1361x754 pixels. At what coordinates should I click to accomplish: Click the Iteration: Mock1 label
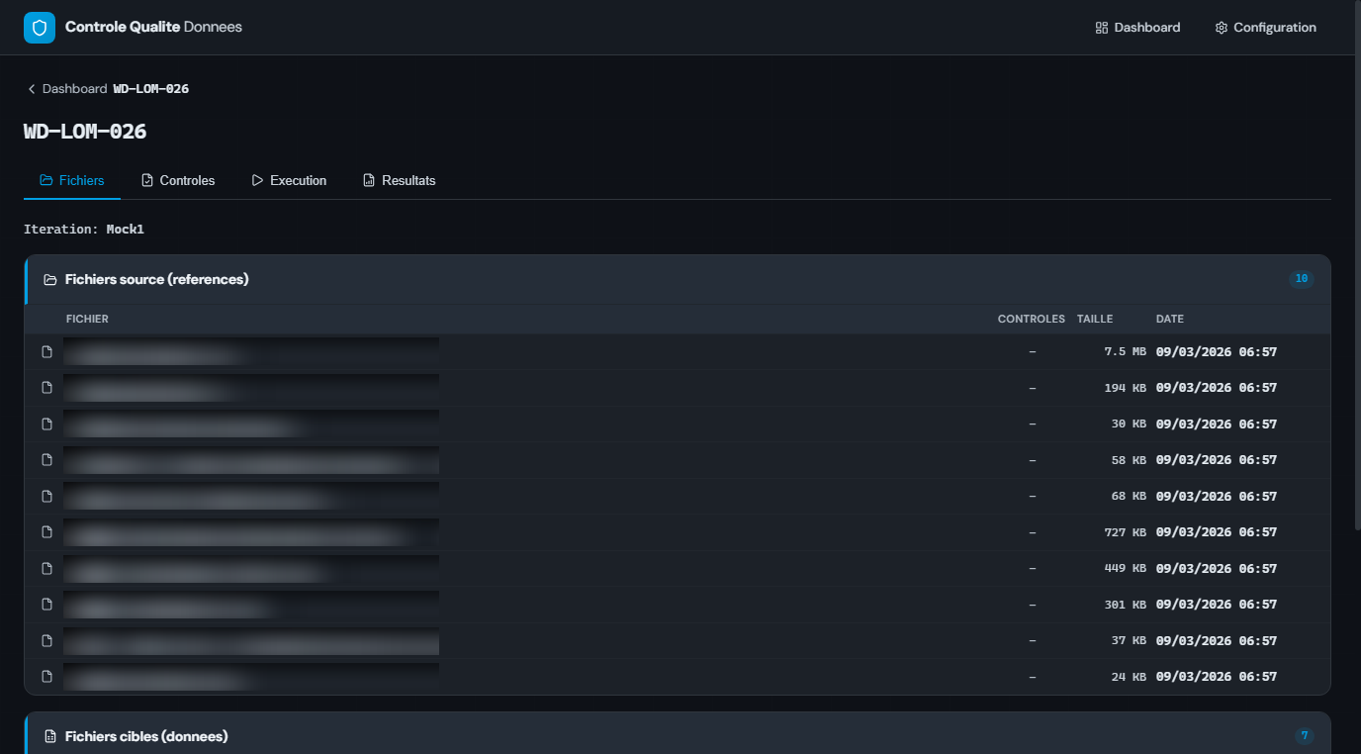[x=84, y=230]
